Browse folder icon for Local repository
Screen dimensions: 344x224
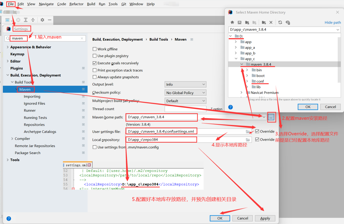coord(248,140)
